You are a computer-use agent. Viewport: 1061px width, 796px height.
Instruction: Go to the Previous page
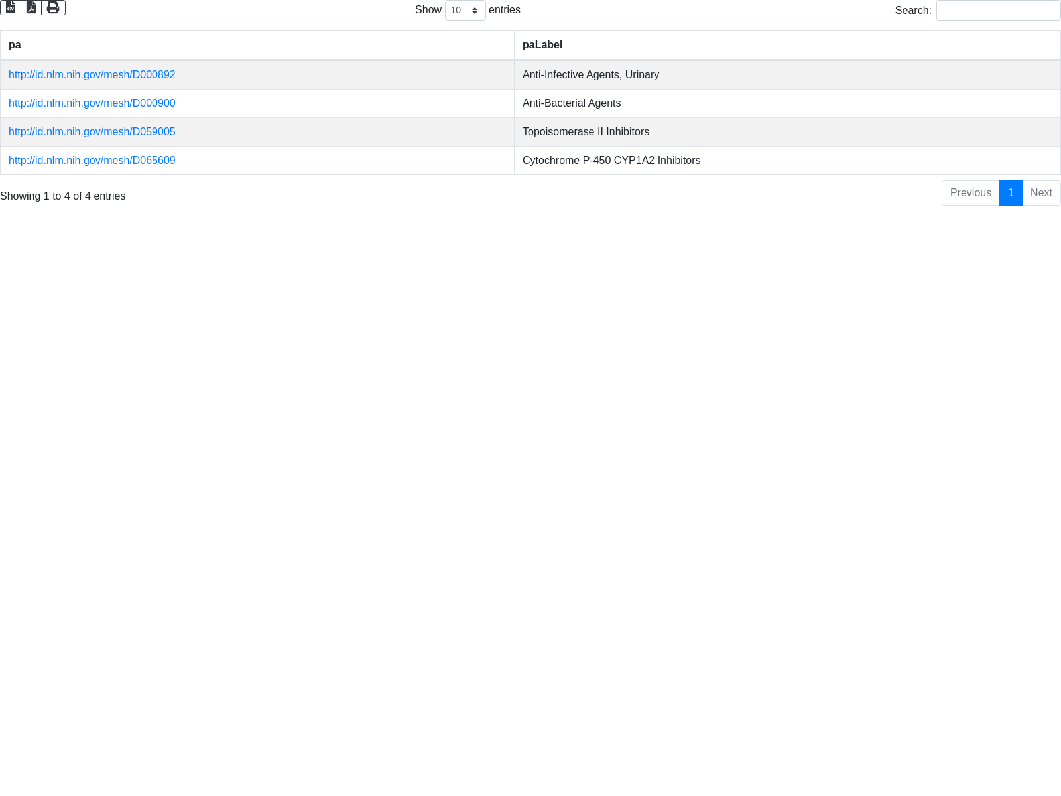[970, 193]
